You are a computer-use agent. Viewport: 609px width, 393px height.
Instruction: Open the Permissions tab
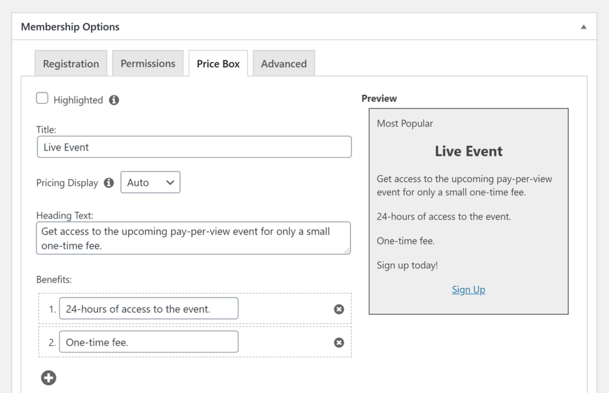(148, 63)
